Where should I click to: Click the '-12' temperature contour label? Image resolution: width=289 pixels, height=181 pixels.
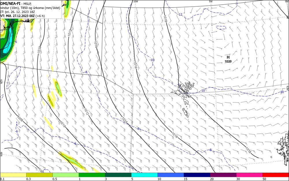pos(180,14)
